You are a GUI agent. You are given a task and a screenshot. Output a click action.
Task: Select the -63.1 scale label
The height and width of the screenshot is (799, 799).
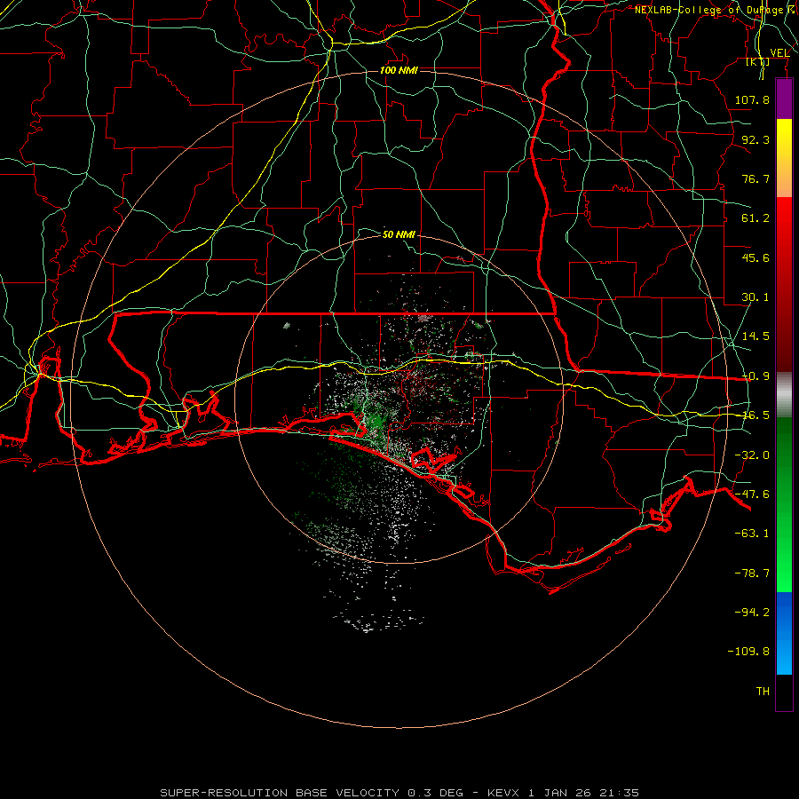tap(752, 534)
